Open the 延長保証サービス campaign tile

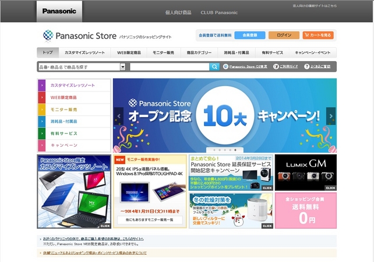point(231,172)
